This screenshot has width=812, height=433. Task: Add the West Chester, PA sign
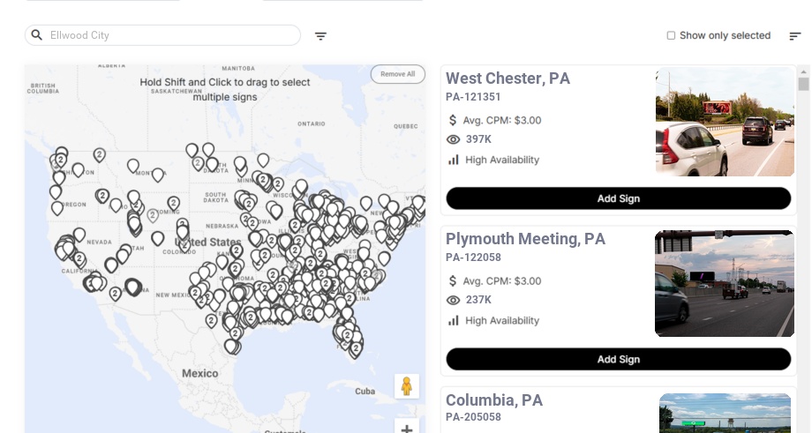[618, 198]
